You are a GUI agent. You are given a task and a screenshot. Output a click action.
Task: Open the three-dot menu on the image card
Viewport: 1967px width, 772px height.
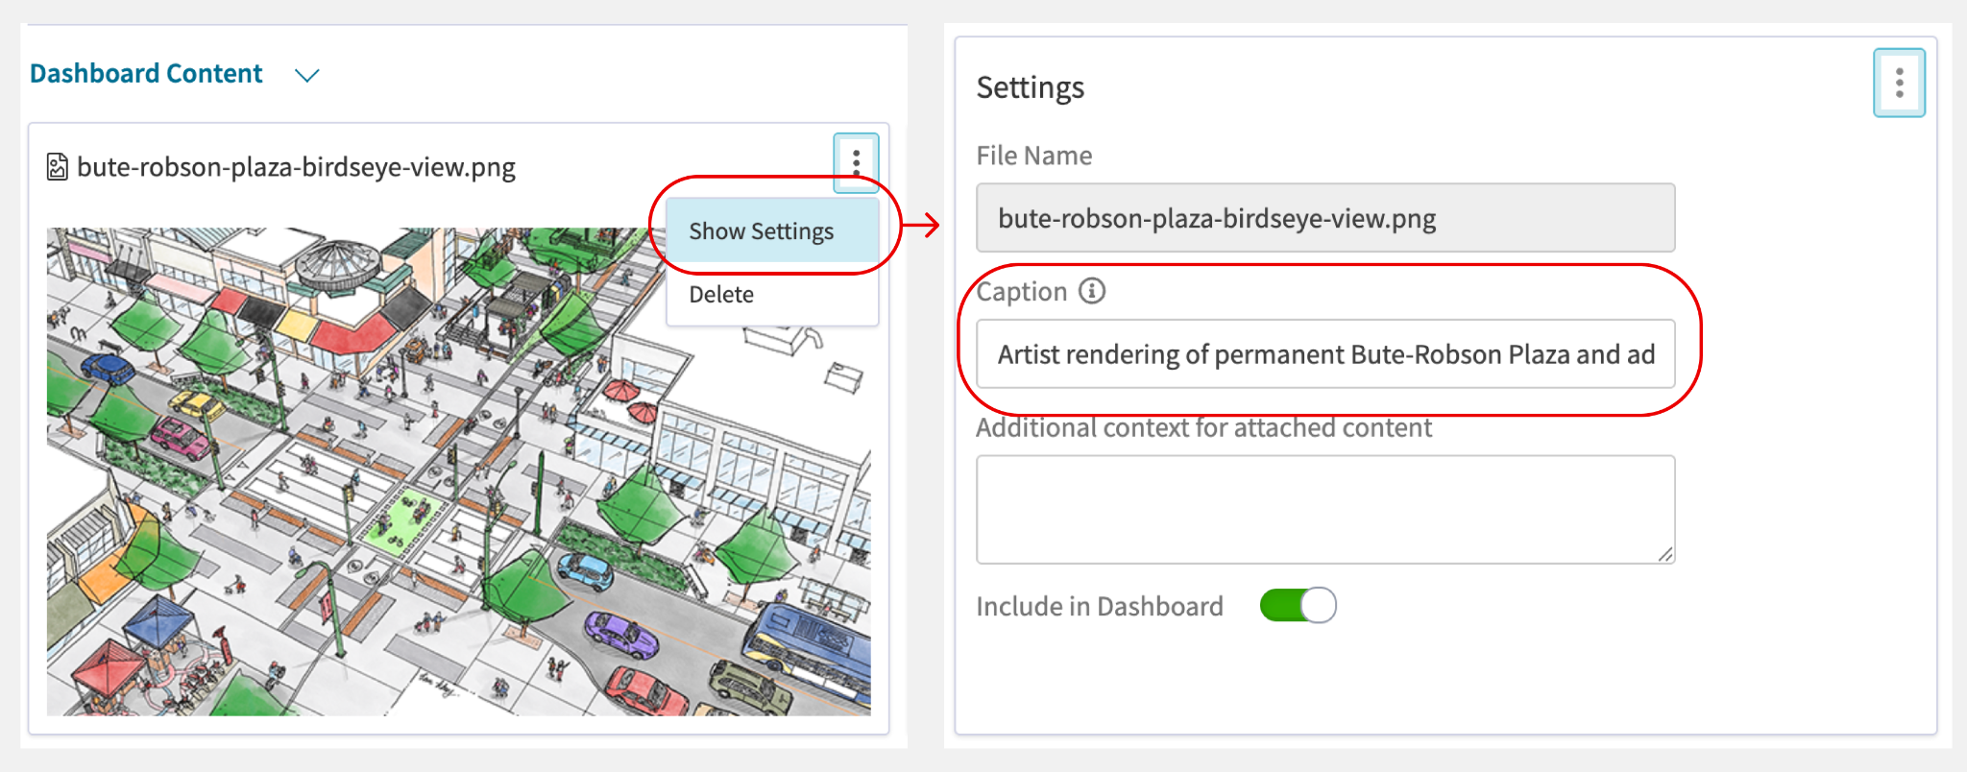pos(856,162)
